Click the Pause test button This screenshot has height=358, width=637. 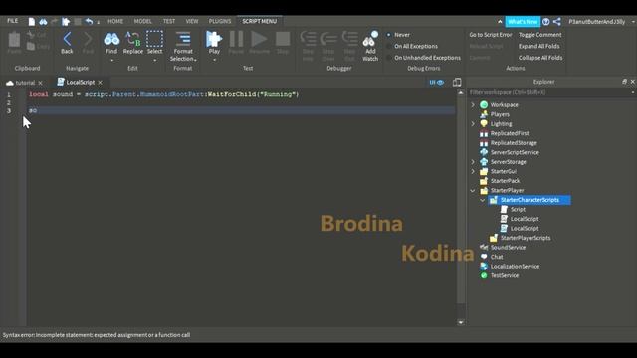pos(236,39)
